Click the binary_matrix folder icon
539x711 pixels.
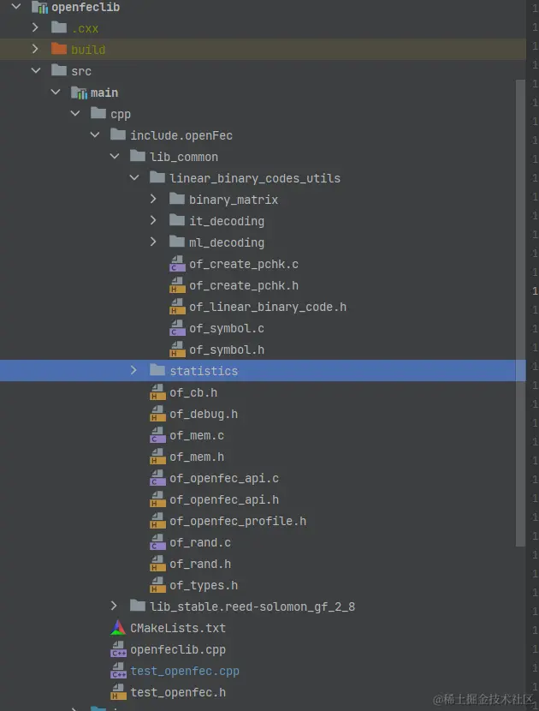point(177,198)
